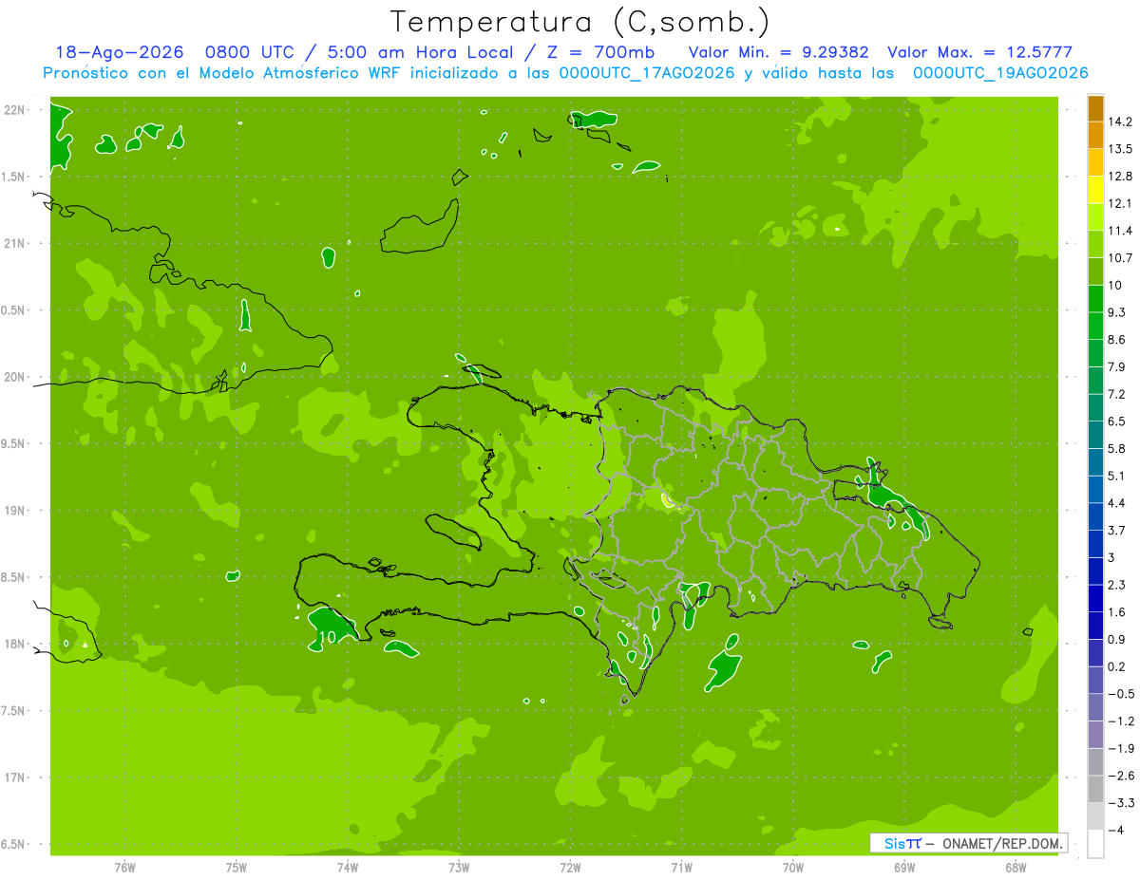Click the lime legend swatch between 11.4 and 12.1
The width and height of the screenshot is (1140, 880).
pyautogui.click(x=1095, y=217)
